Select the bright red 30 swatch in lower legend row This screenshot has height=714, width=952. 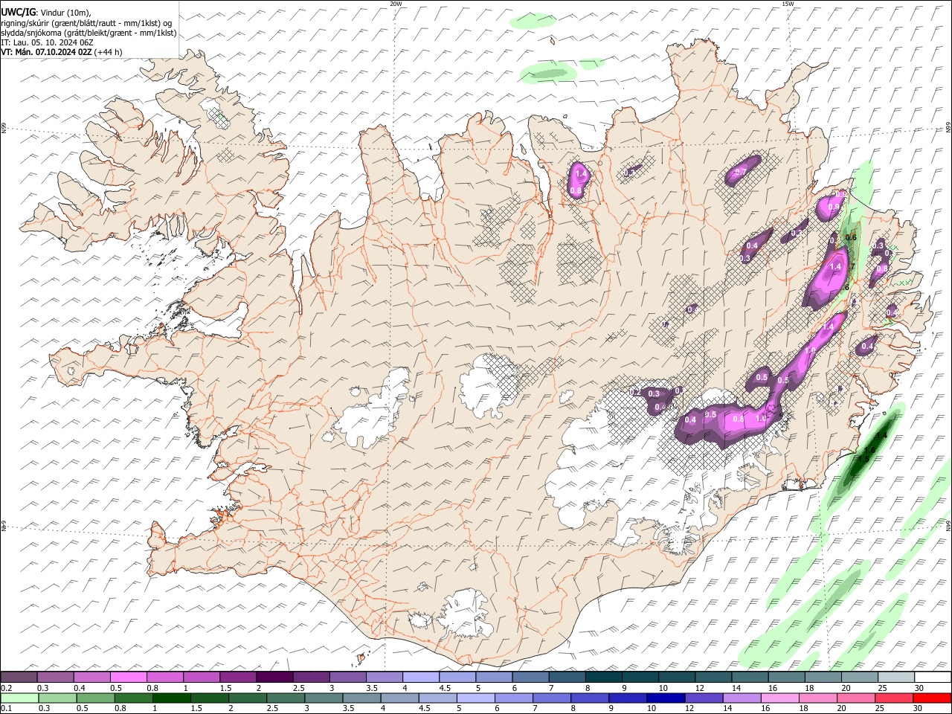[x=930, y=698]
